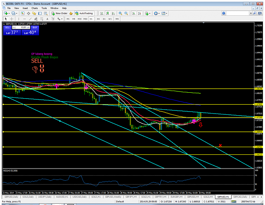Select the Fibonacci Retracement tool
Image resolution: width=265 pixels, height=205 pixels.
pos(42,19)
